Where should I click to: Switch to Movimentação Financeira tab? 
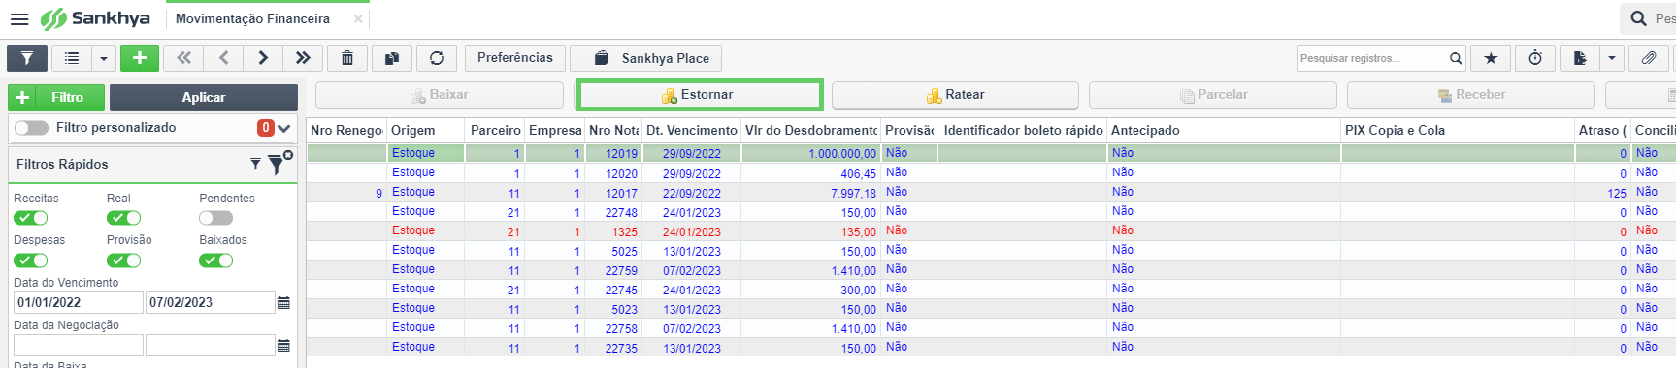click(252, 18)
